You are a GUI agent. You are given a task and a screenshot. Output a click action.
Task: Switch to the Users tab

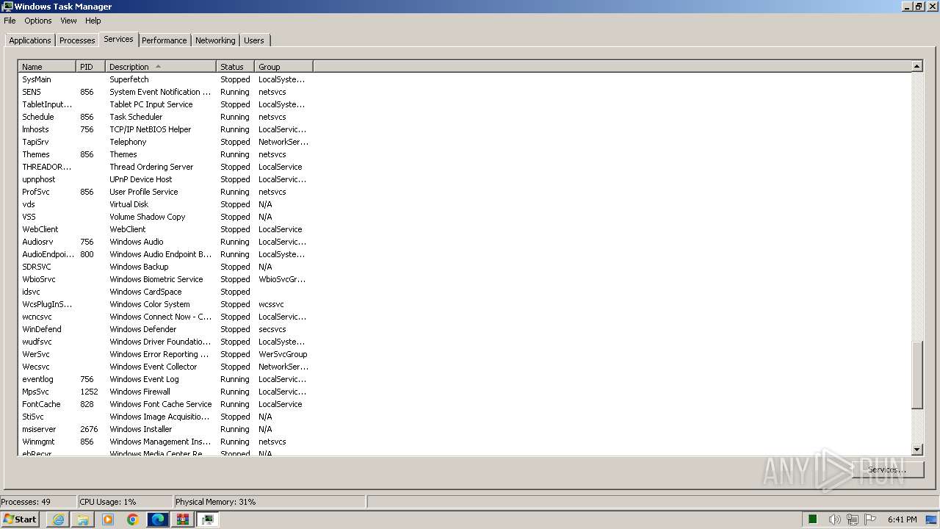[254, 40]
